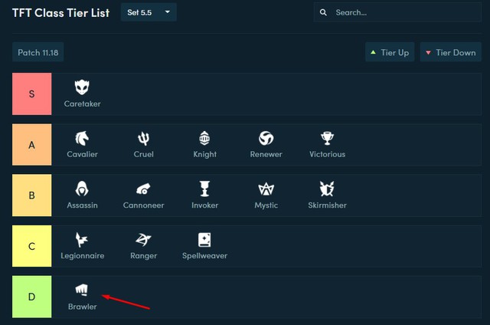The image size is (490, 325).
Task: Click the Cruel trident icon
Action: (x=143, y=138)
